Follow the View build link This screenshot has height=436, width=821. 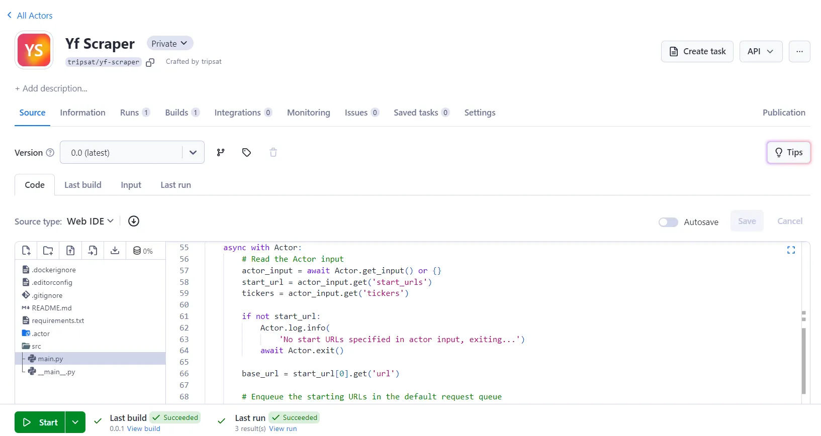[x=143, y=428]
